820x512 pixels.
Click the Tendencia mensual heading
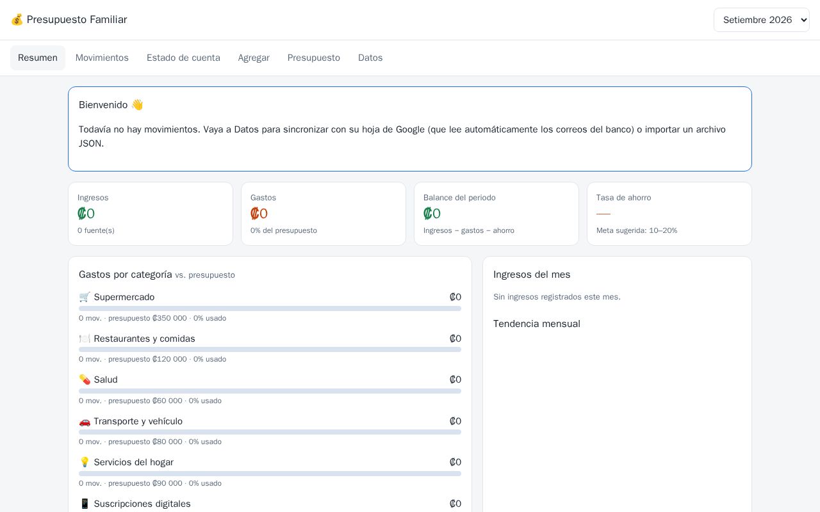coord(537,324)
